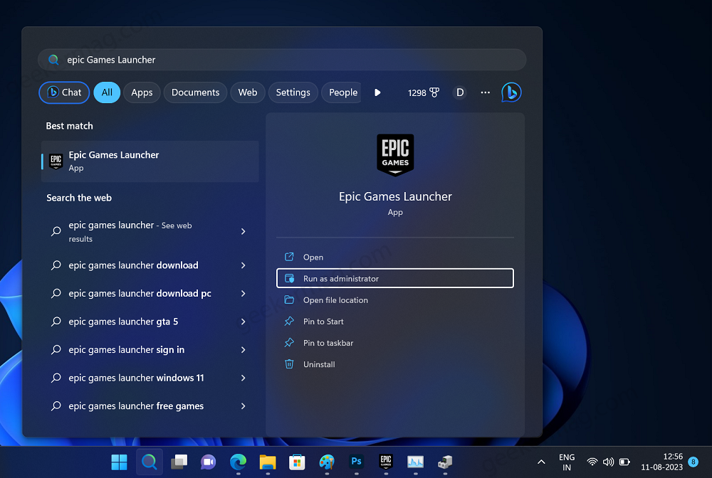Image resolution: width=712 pixels, height=478 pixels.
Task: Open the Paint app from the taskbar
Action: pyautogui.click(x=327, y=462)
